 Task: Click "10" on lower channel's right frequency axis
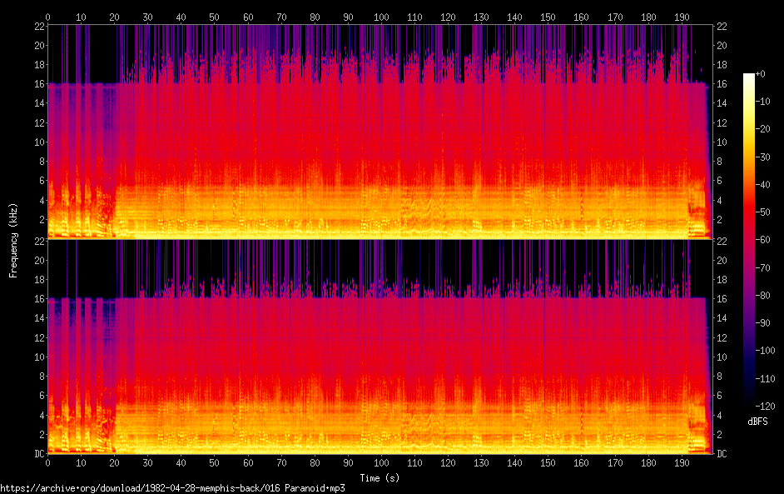(722, 357)
